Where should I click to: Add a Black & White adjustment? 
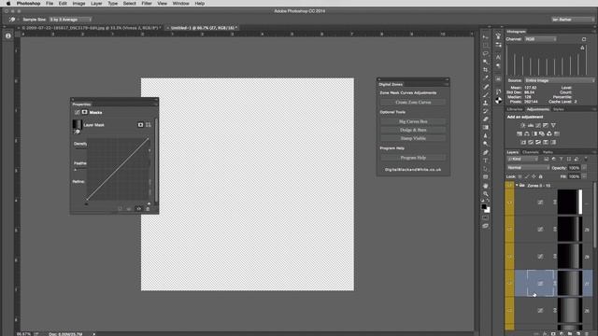(x=534, y=133)
